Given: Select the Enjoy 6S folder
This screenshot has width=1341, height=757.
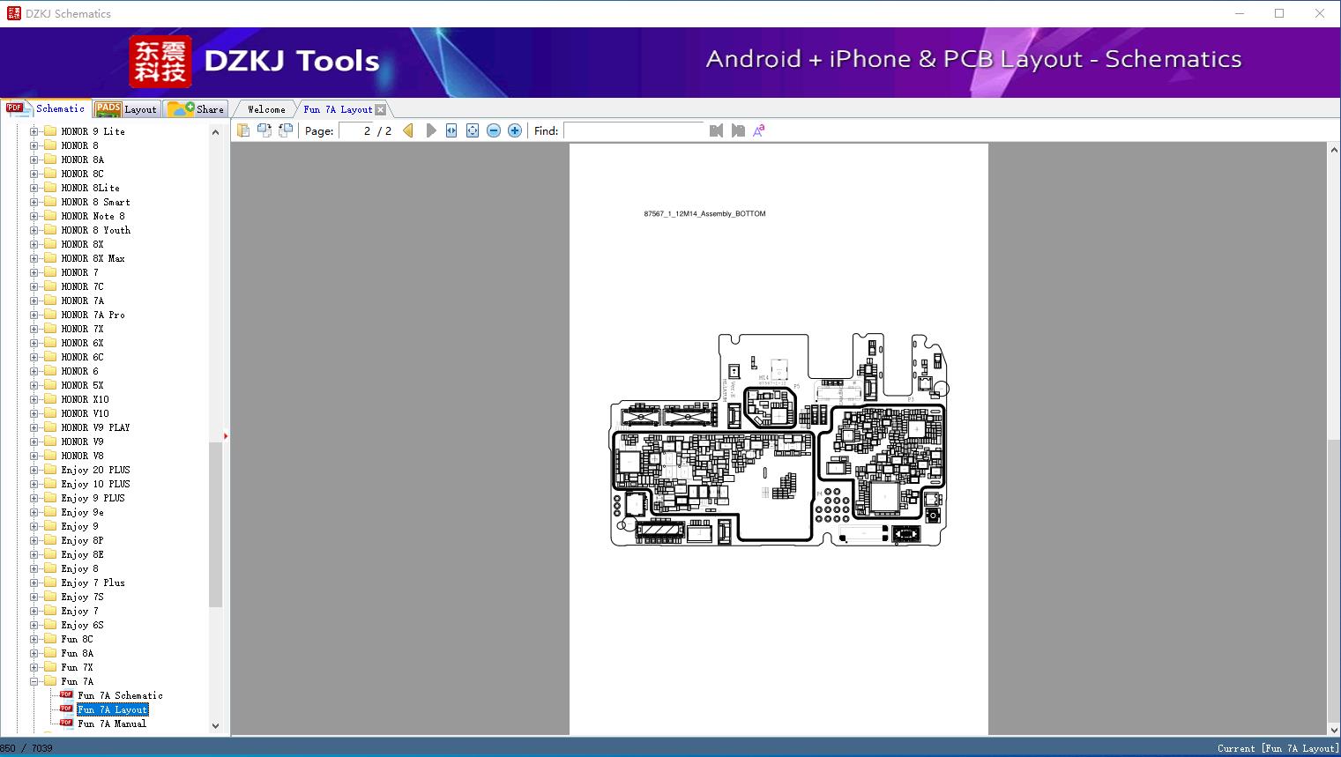Looking at the screenshot, I should coord(82,625).
